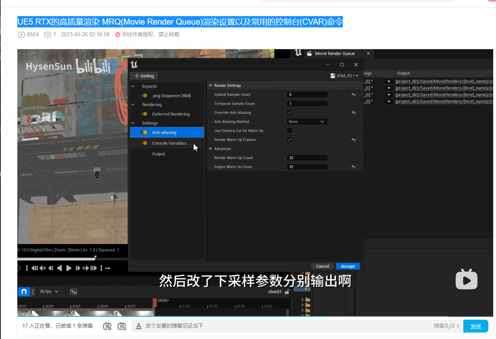Reset Engine Warm Up Count to default
The image size is (496, 339).
click(x=354, y=166)
